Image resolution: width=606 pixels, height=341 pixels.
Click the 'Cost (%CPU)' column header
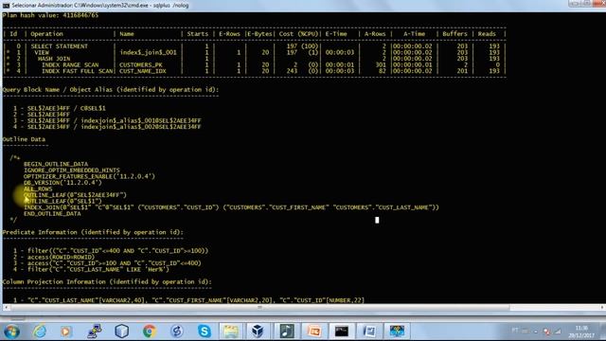pyautogui.click(x=298, y=34)
